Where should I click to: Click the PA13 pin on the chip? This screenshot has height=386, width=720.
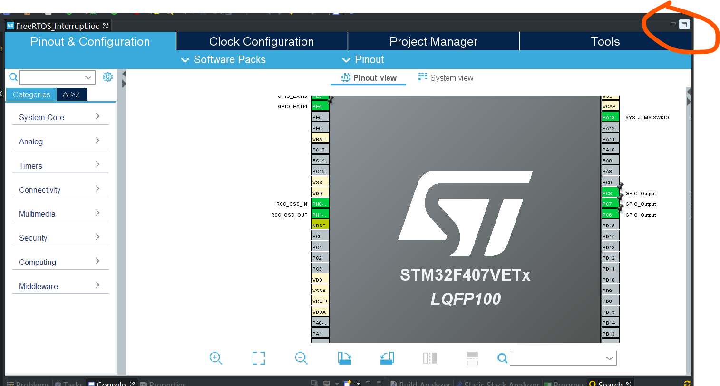pyautogui.click(x=610, y=117)
